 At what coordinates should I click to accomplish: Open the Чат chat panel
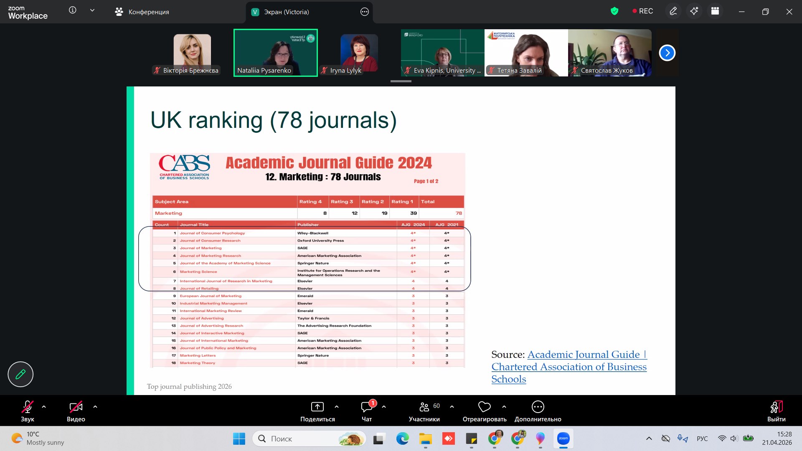367,411
